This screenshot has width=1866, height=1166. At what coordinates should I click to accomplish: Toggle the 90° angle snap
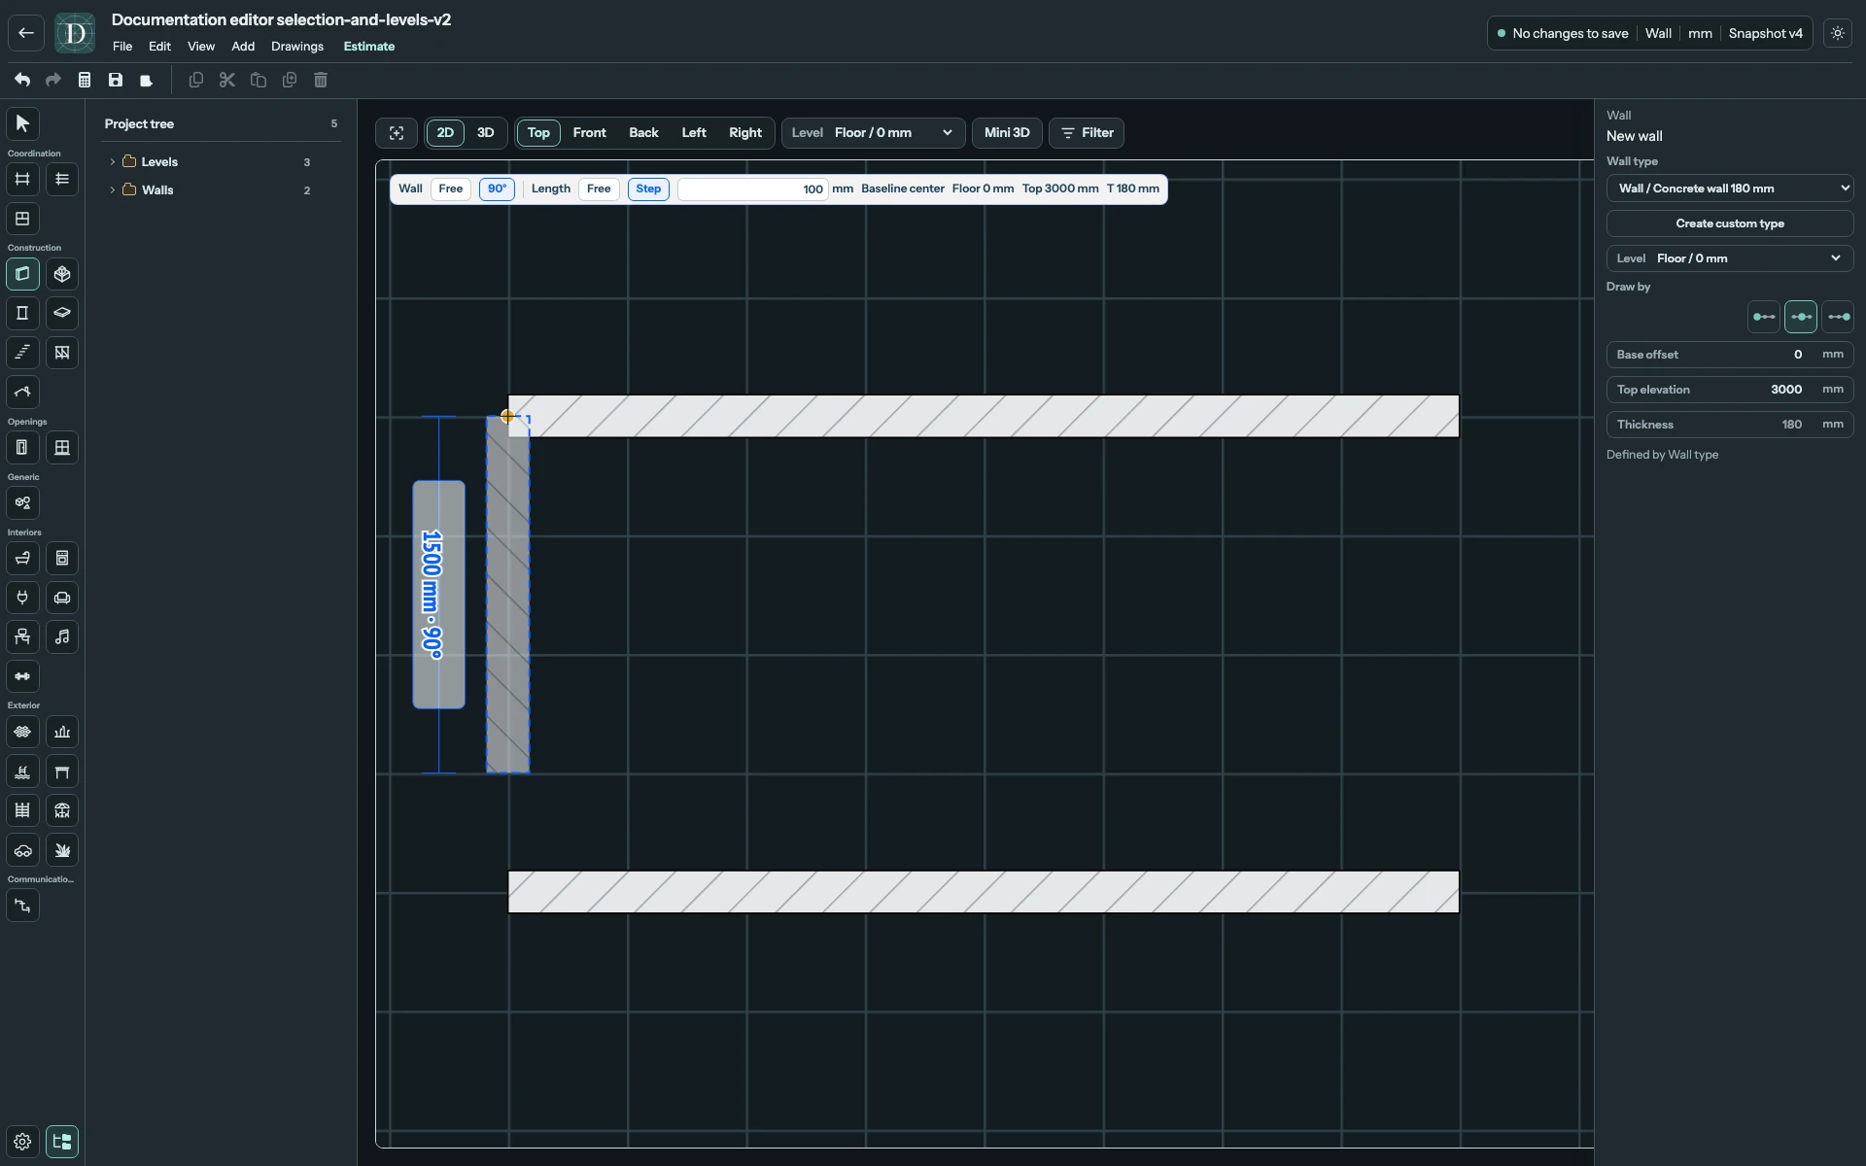(497, 189)
